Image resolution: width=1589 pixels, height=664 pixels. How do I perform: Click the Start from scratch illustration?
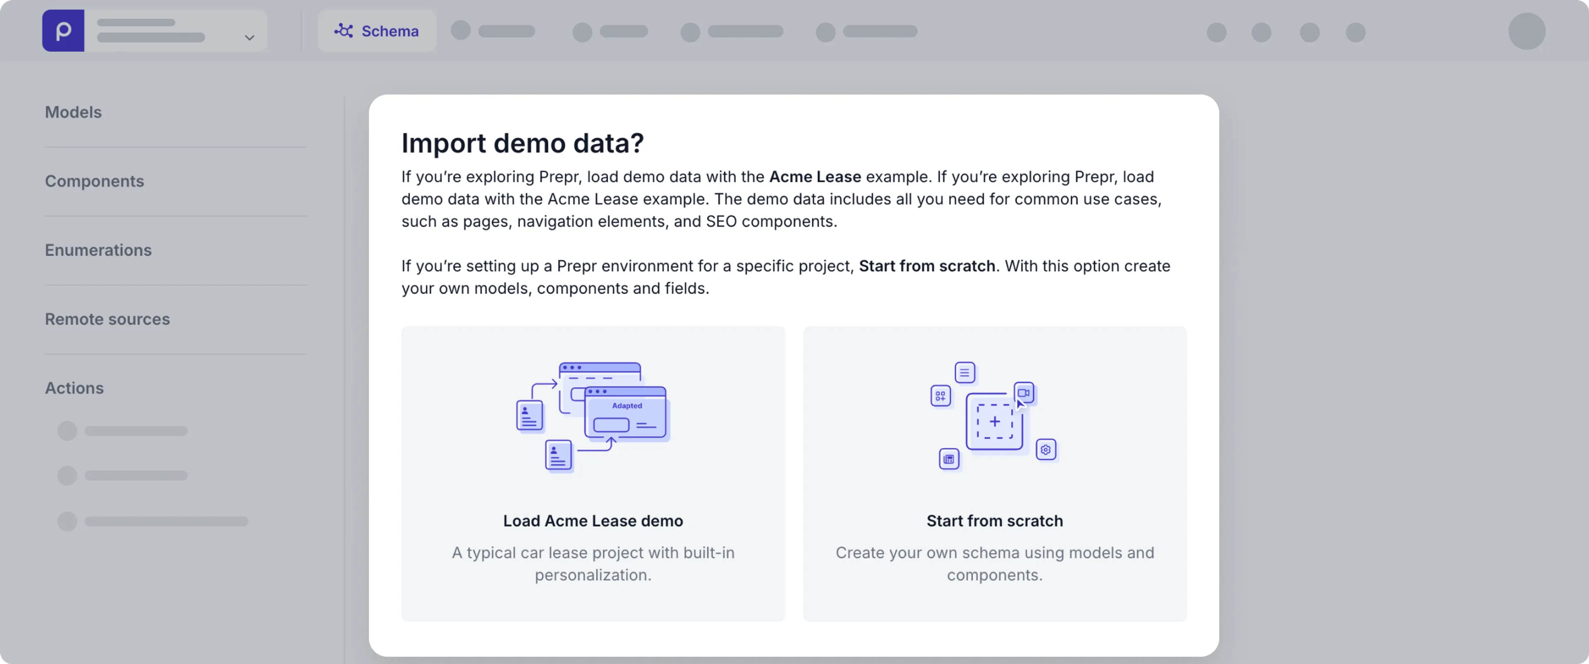[x=994, y=417]
